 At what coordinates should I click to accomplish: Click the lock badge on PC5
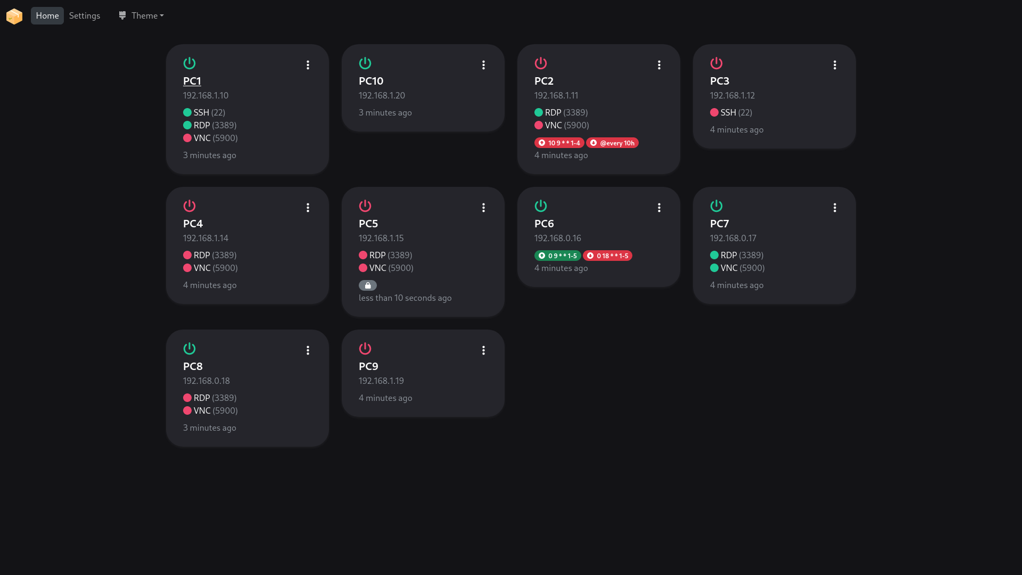click(367, 285)
